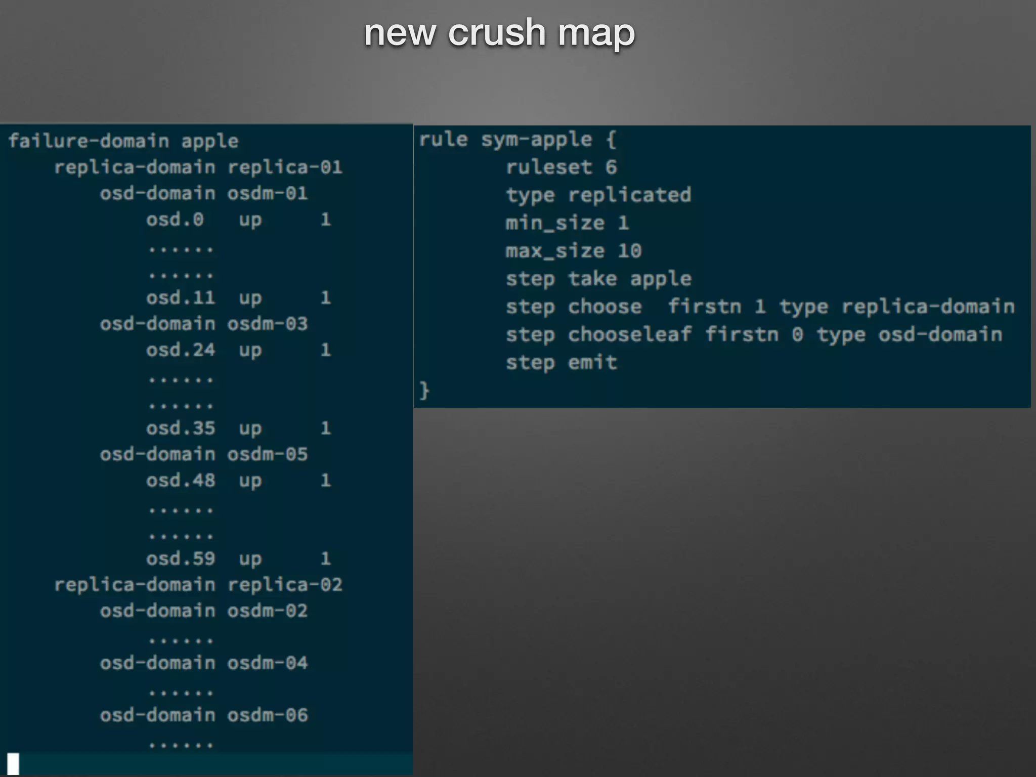Screen dimensions: 1036x777
Task: Click the closing brace of the rule
Action: point(424,391)
